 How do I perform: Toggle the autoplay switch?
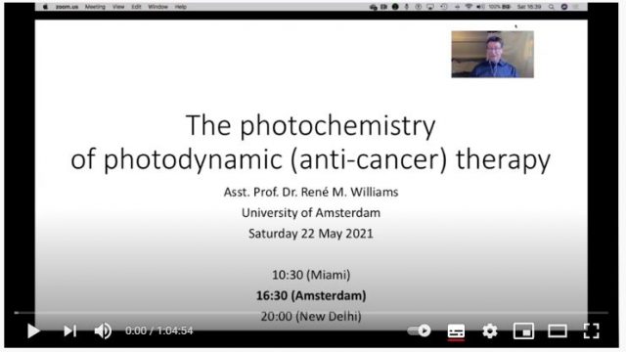[x=420, y=330]
